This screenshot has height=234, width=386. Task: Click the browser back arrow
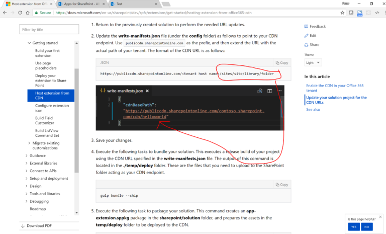click(x=5, y=13)
